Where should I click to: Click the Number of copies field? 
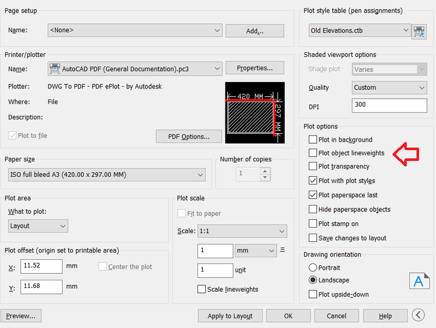pyautogui.click(x=248, y=174)
